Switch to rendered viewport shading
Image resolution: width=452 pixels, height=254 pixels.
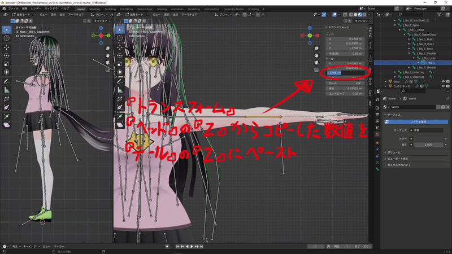364,15
